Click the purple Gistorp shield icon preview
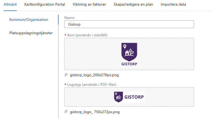 pyautogui.click(x=129, y=54)
